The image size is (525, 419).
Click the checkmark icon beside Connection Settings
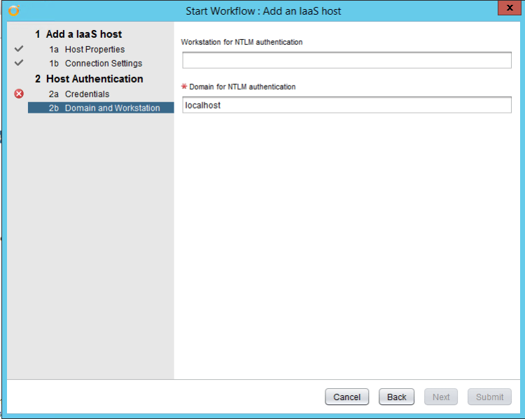(19, 64)
